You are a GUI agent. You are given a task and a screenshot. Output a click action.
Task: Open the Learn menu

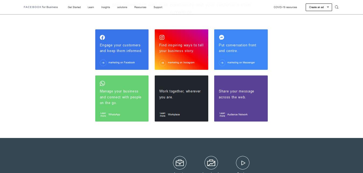click(91, 7)
